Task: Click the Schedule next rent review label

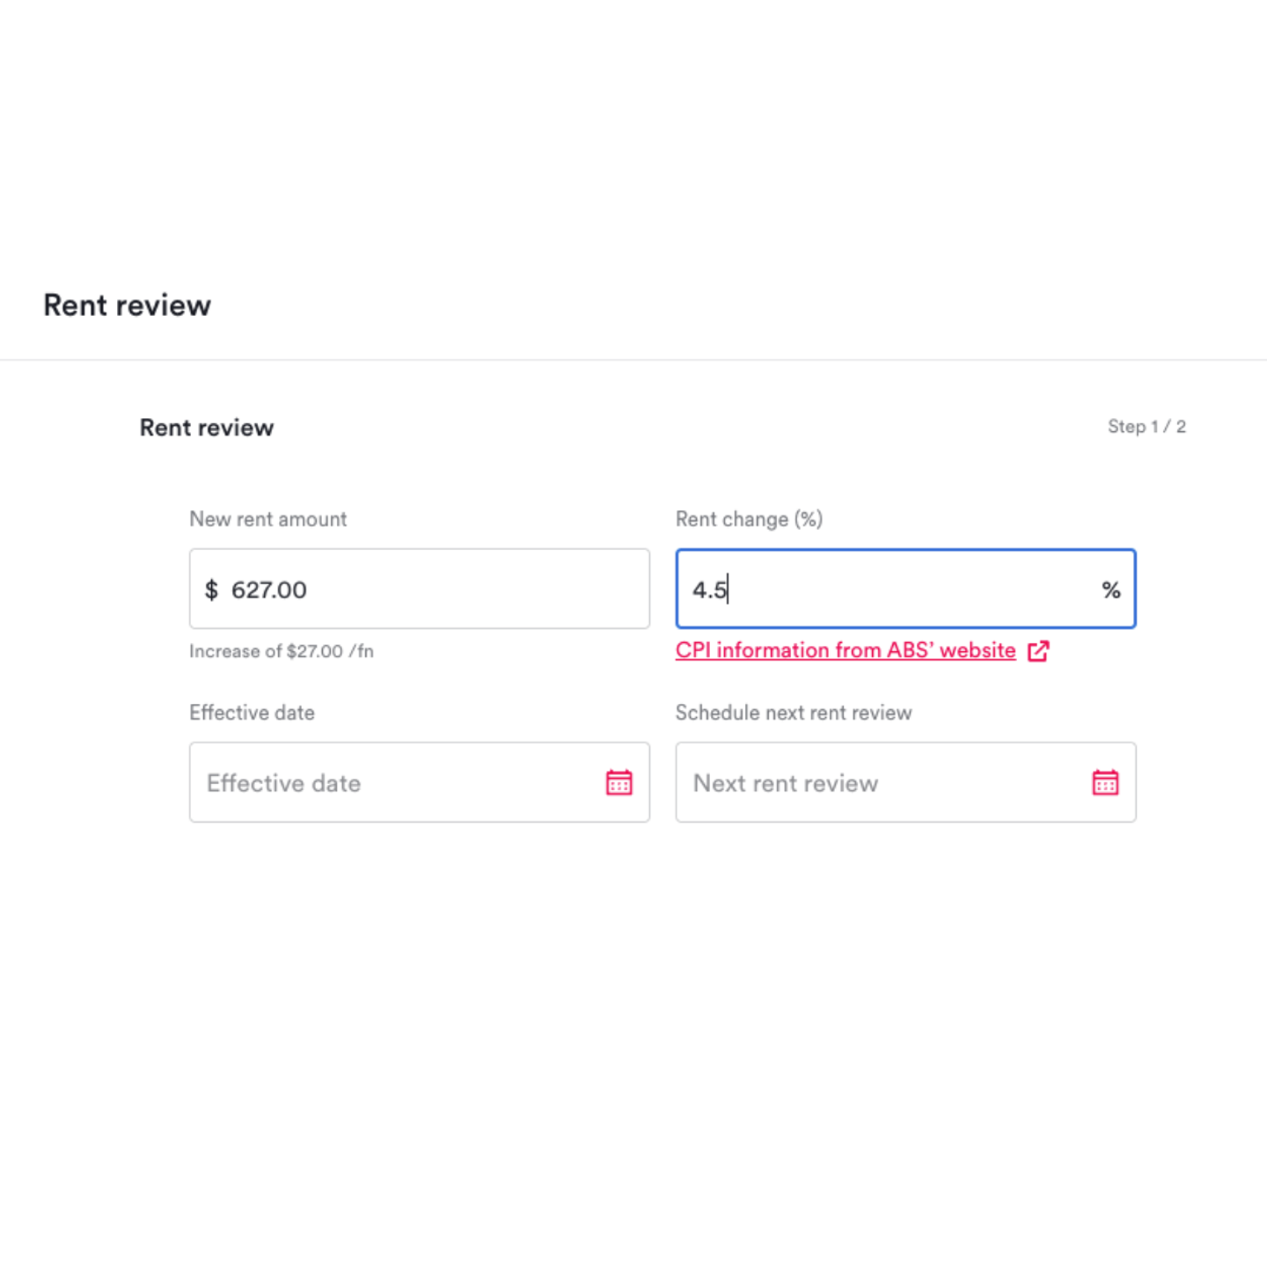Action: tap(794, 713)
